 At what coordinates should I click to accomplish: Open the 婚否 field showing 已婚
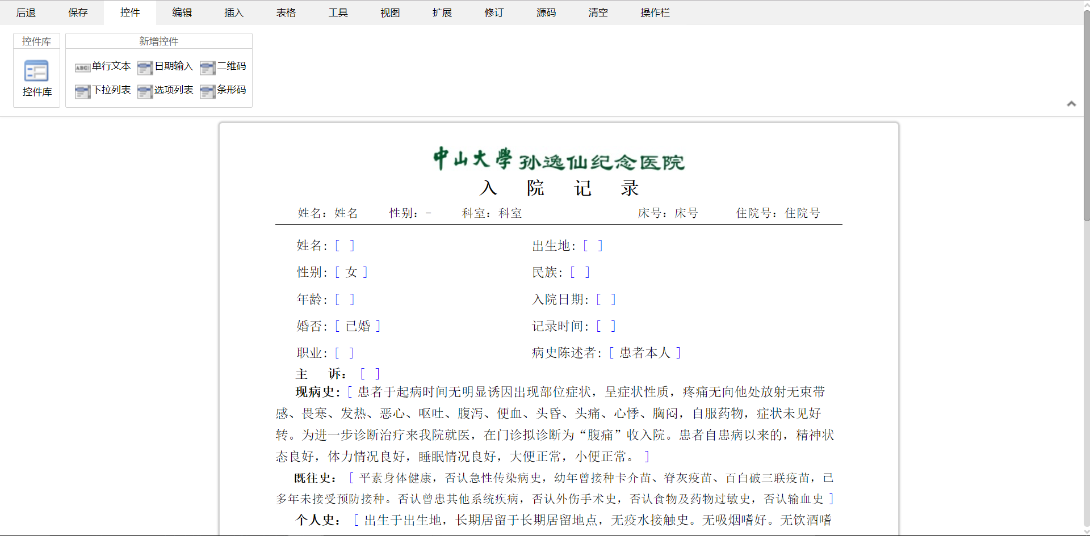coord(358,326)
